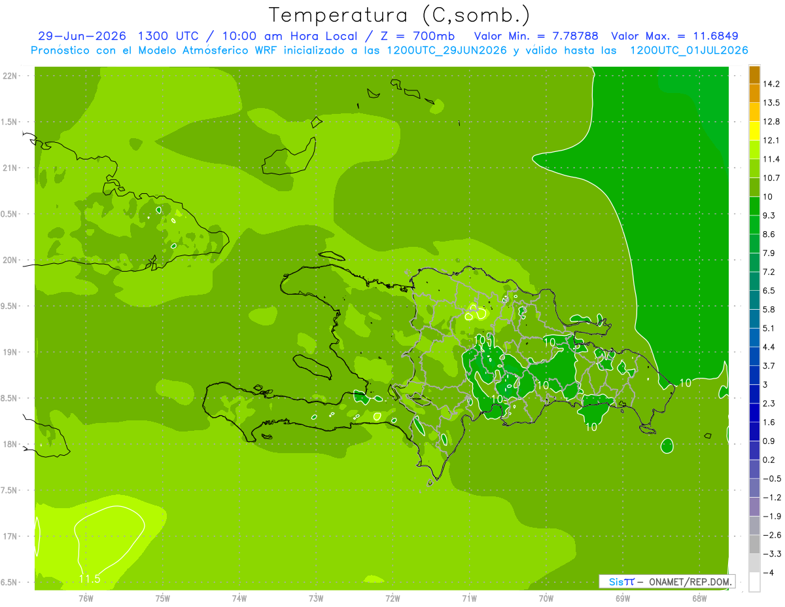Screen dimensions: 785x607
Task: Click the '4.4' legend value
Action: (x=769, y=347)
